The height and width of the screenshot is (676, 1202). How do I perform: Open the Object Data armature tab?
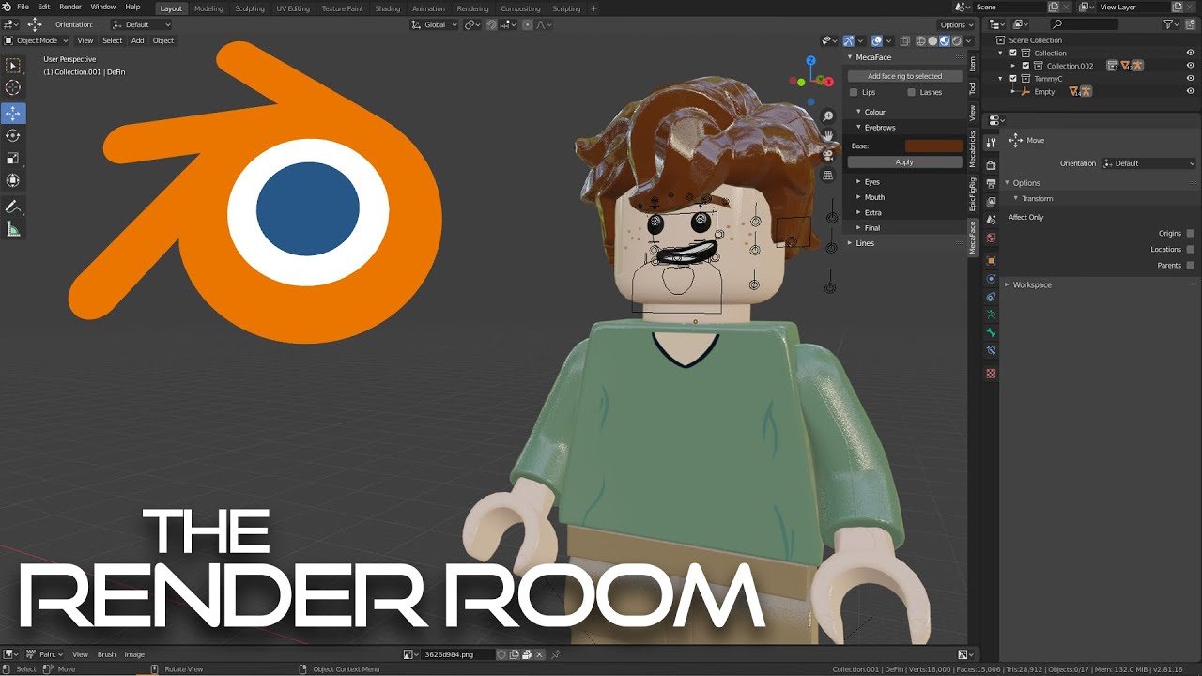click(991, 315)
